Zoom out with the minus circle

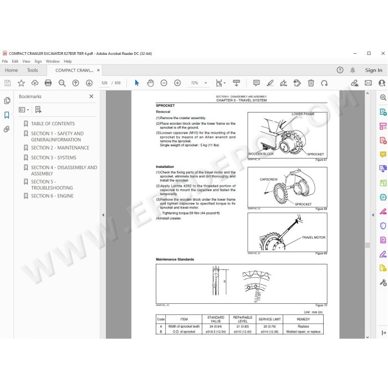coord(164,83)
